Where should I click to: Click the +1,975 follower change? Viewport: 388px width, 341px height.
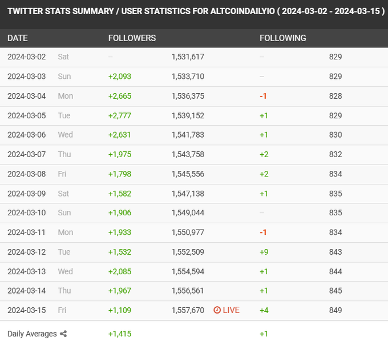click(x=120, y=154)
